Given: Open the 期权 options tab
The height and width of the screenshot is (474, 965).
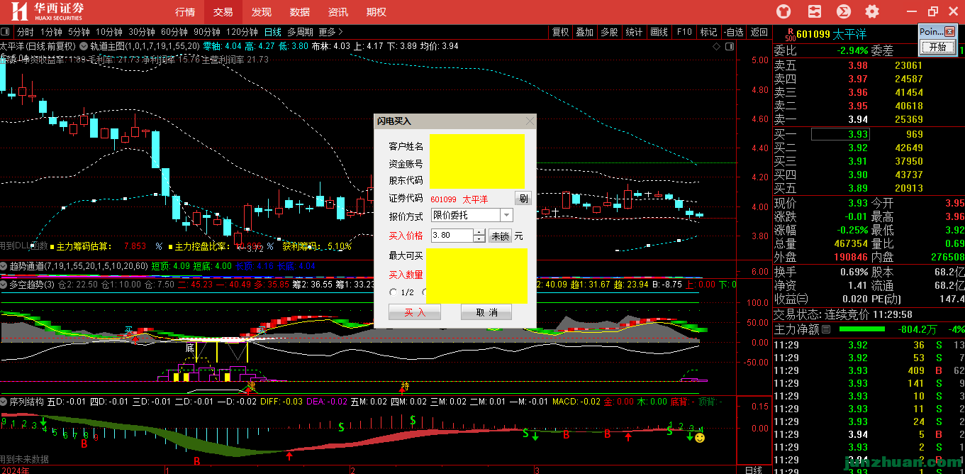Looking at the screenshot, I should pos(376,12).
